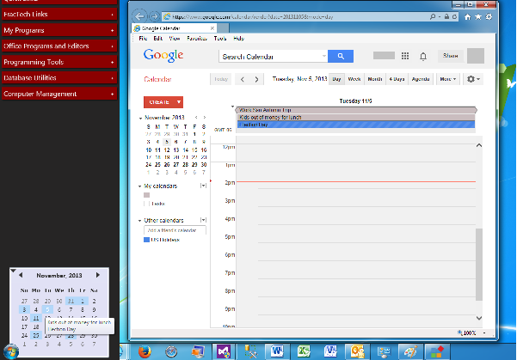
Task: Switch to Week view
Action: click(354, 79)
